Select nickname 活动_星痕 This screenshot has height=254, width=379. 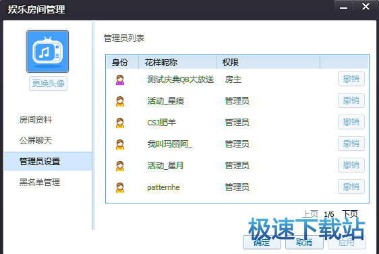coord(166,100)
